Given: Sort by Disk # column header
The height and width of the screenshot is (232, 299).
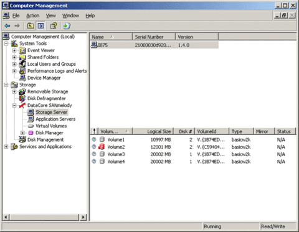Looking at the screenshot, I should [x=184, y=131].
